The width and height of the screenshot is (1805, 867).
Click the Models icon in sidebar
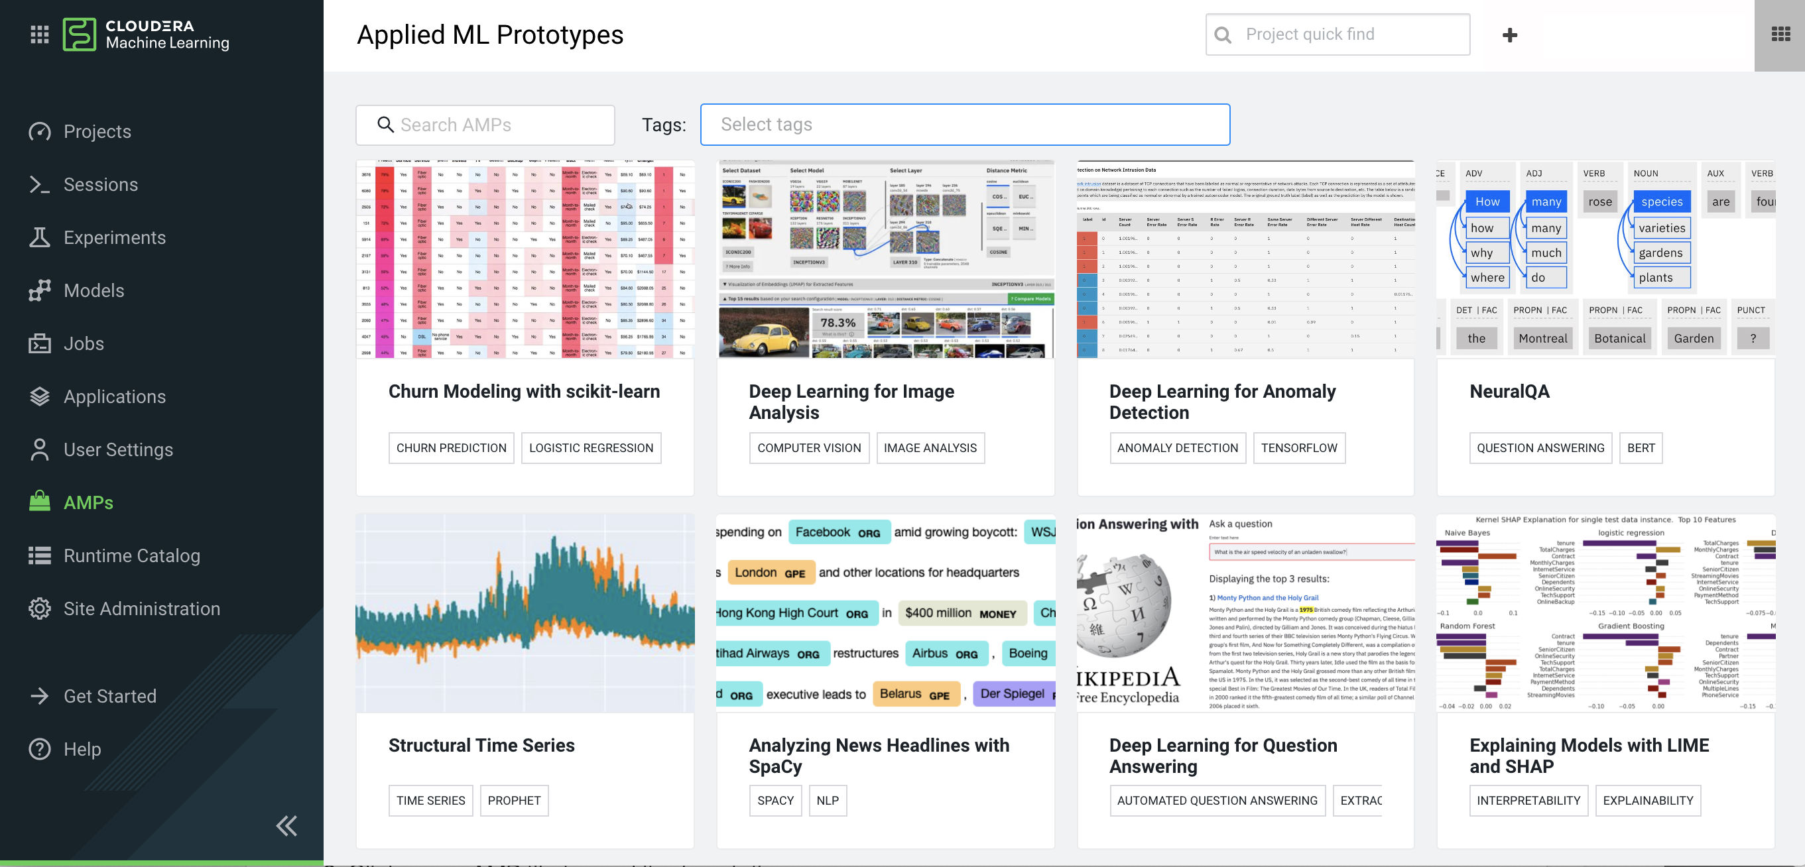pos(39,290)
